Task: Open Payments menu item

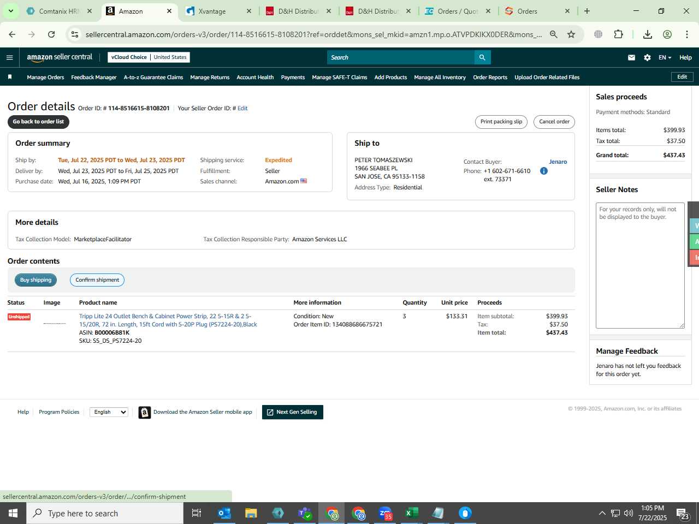Action: pos(293,77)
